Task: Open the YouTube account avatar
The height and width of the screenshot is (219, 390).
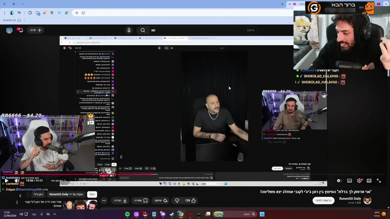Action: (9, 30)
